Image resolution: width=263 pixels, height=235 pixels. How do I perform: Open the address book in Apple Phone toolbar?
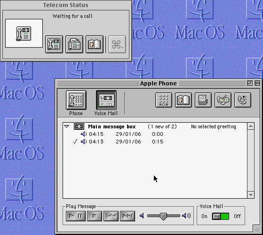tap(183, 100)
